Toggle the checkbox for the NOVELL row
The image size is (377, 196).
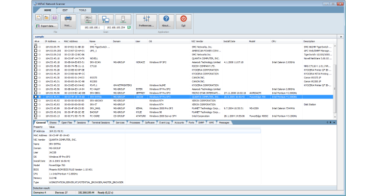point(36,58)
